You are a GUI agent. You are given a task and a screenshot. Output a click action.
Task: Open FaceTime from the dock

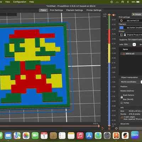click(x=35, y=136)
